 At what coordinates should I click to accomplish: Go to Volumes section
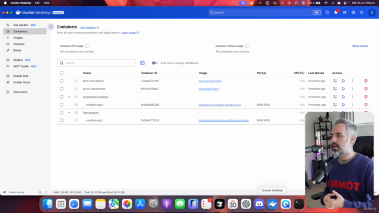[x=25, y=44]
